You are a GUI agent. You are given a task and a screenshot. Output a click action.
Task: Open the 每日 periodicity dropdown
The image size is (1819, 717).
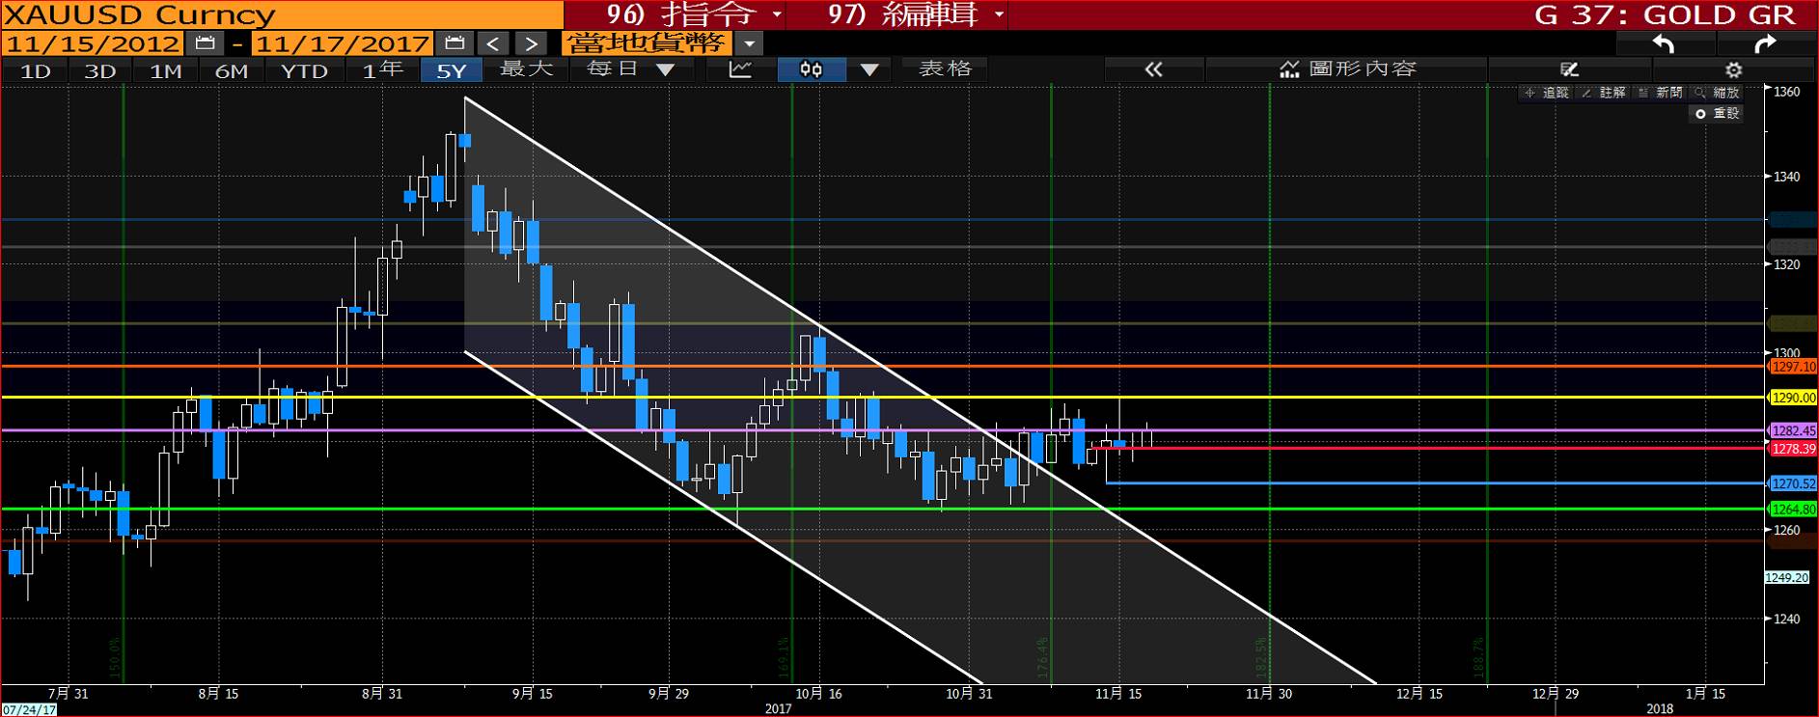630,69
